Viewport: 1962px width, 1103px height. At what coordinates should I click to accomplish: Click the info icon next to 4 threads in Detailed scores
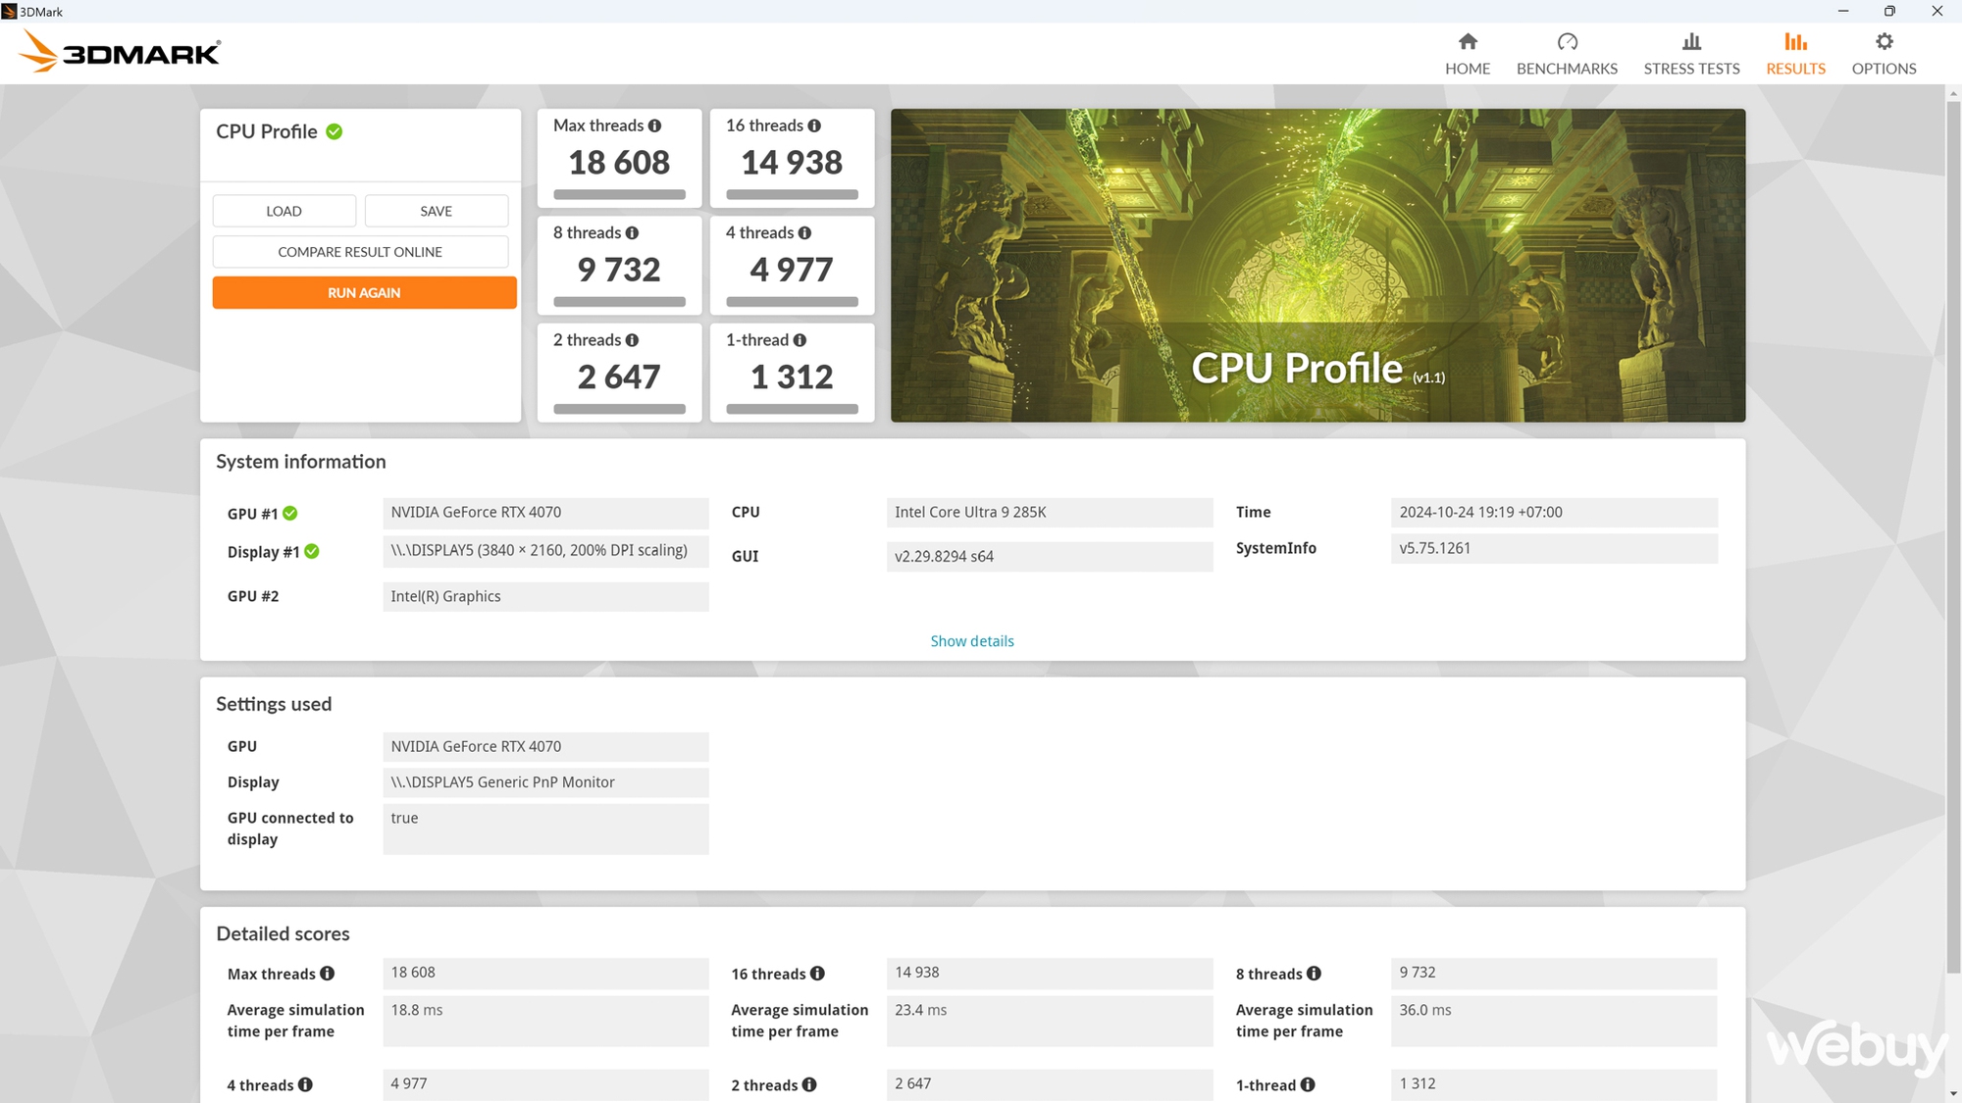click(x=305, y=1084)
